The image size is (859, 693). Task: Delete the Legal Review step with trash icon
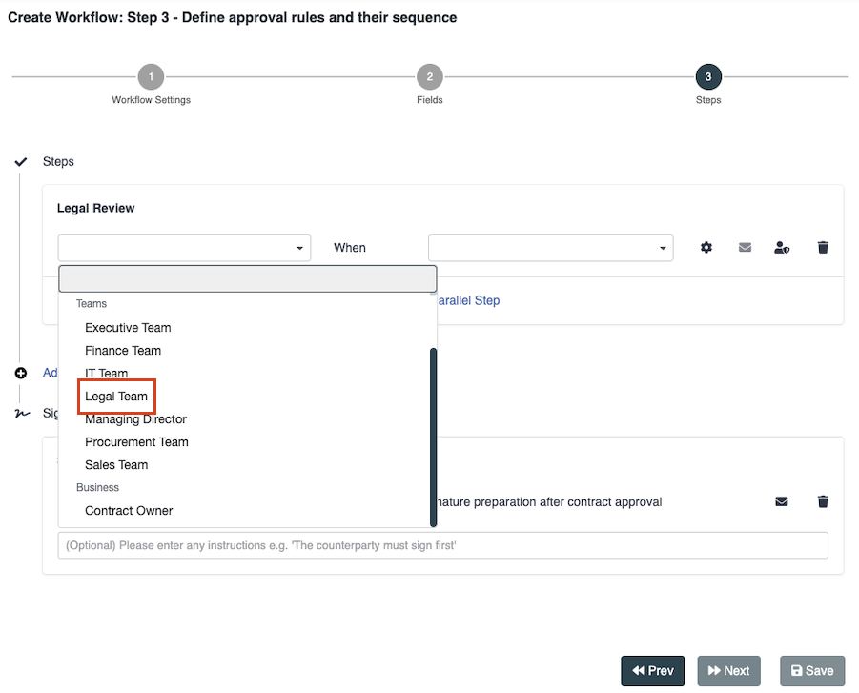[823, 248]
